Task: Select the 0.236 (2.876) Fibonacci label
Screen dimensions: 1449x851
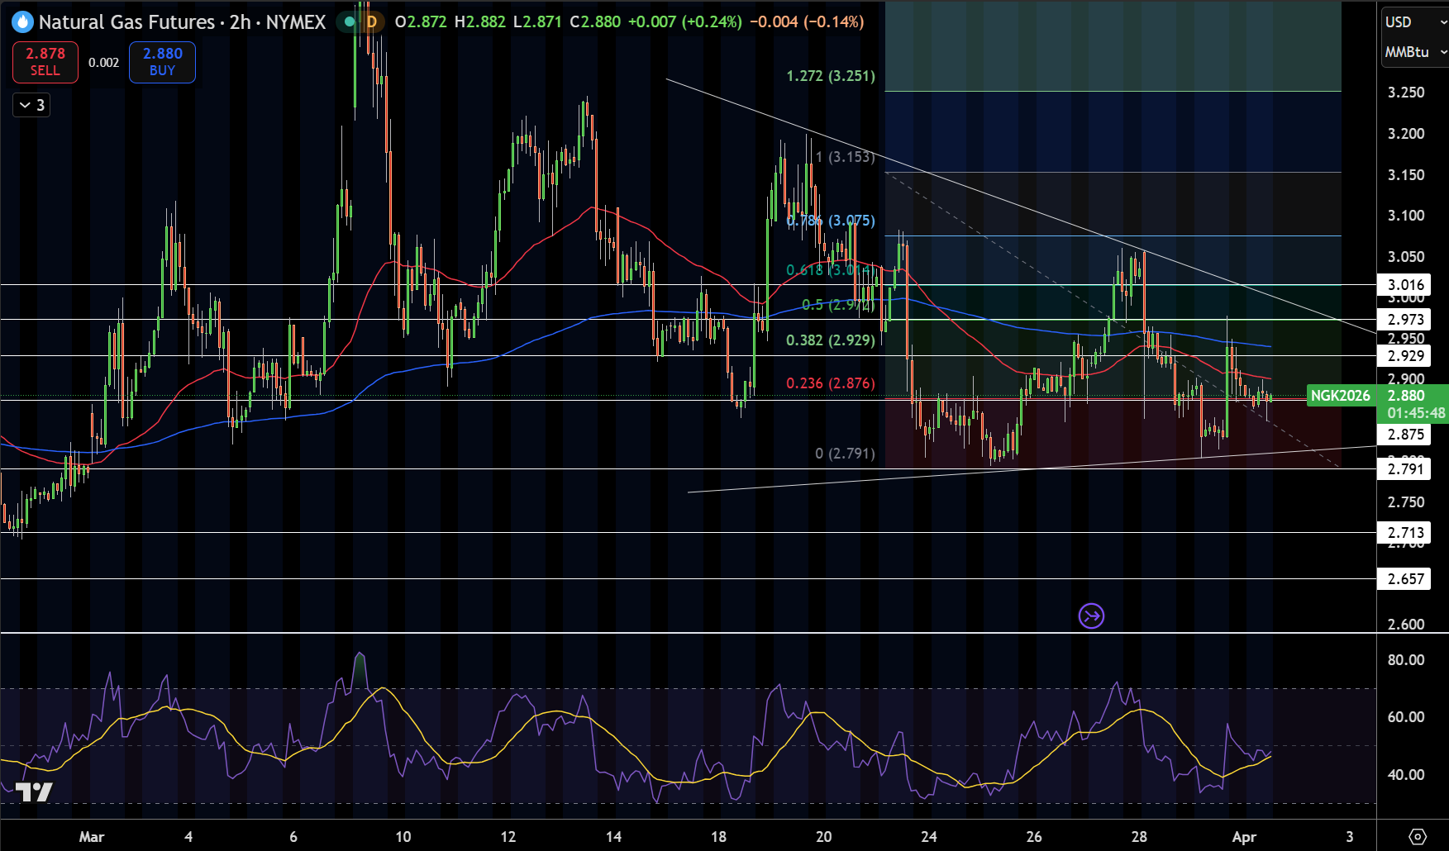Action: pos(831,383)
